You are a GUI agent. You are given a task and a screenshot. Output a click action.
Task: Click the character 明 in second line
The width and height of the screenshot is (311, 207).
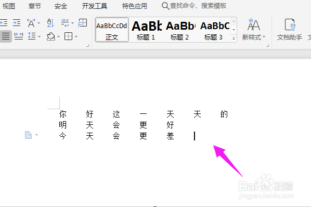click(x=63, y=125)
